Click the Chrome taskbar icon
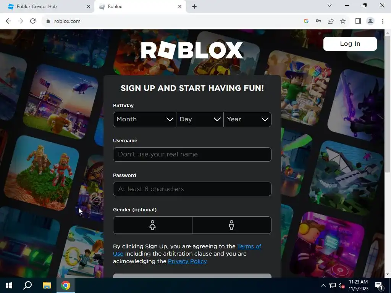 pos(66,285)
